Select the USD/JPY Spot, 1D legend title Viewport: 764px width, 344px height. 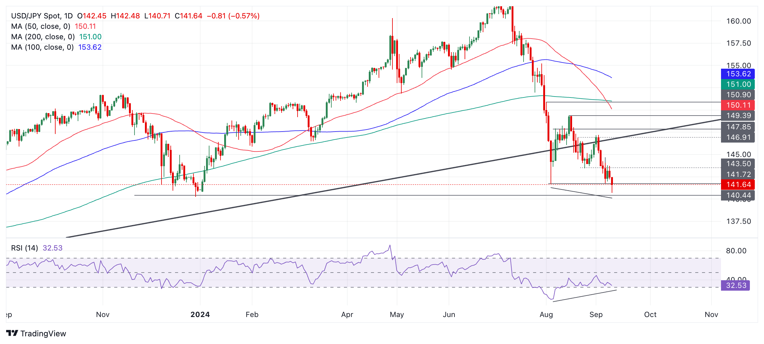click(x=42, y=16)
